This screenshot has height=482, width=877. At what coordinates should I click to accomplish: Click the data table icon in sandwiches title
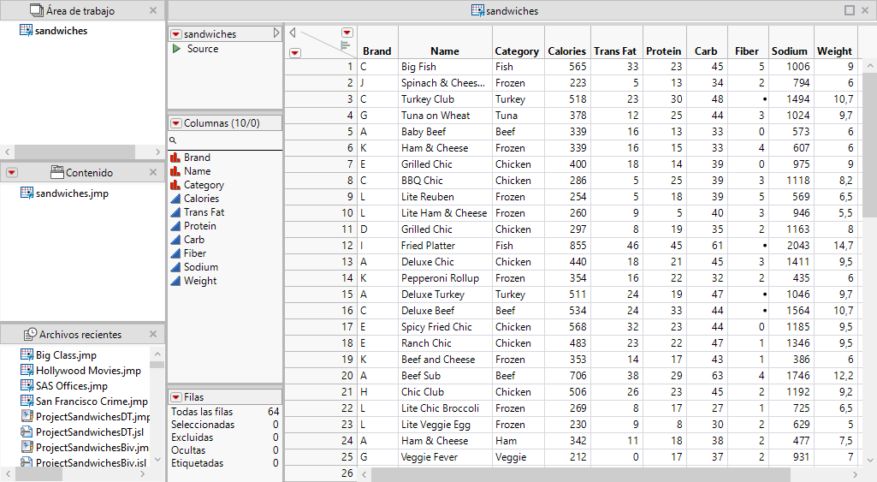click(477, 10)
